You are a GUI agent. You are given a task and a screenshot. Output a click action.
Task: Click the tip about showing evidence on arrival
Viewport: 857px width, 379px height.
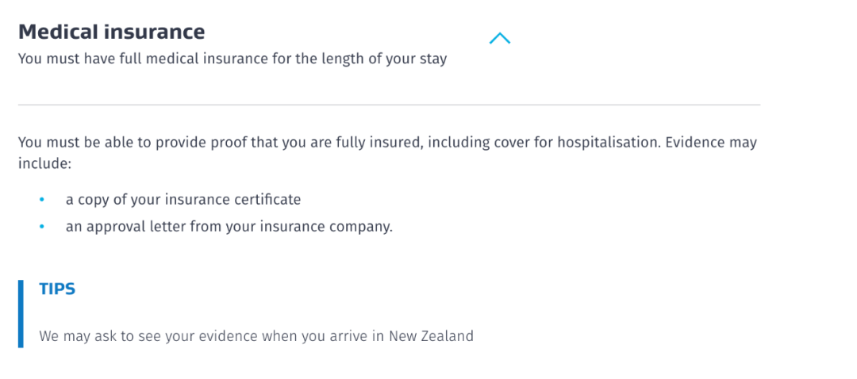pyautogui.click(x=256, y=336)
